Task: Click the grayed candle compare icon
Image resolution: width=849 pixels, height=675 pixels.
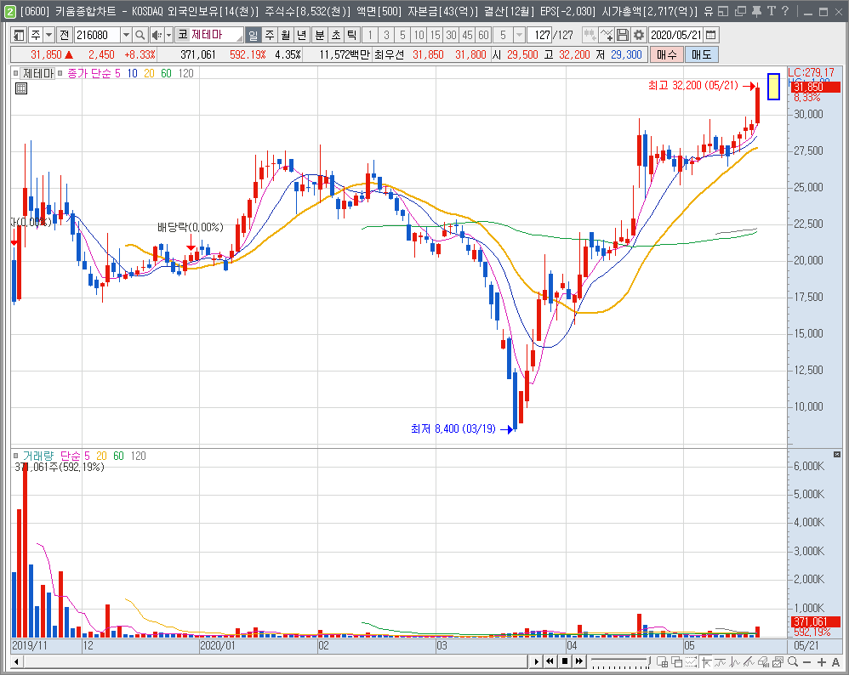Action: click(590, 35)
